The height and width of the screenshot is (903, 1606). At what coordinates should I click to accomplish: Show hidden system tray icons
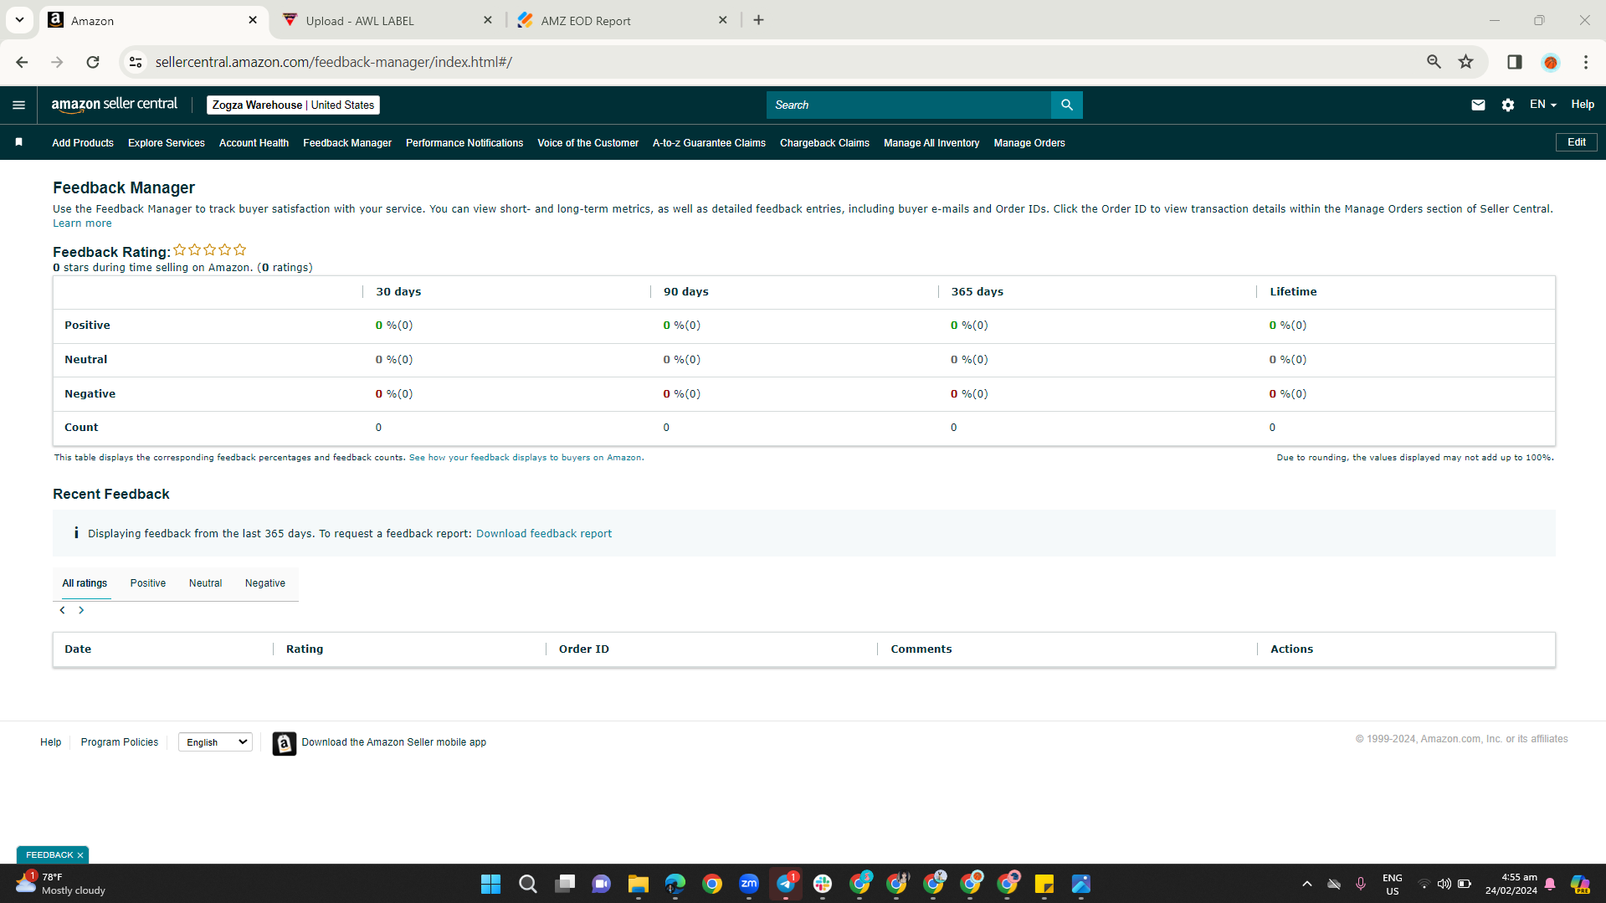click(x=1307, y=884)
